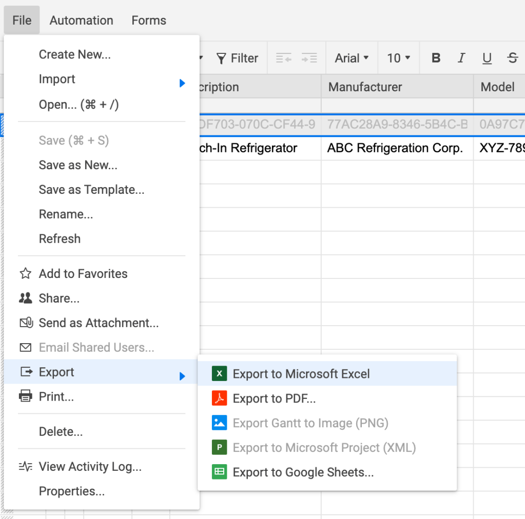Image resolution: width=525 pixels, height=519 pixels.
Task: Click the Google Sheets export icon
Action: [219, 472]
